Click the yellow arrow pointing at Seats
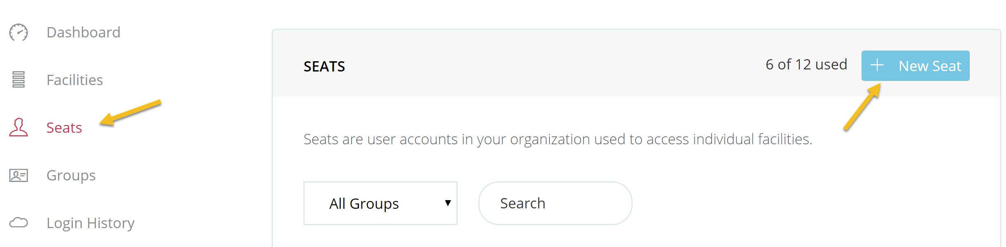1006x247 pixels. pyautogui.click(x=130, y=113)
